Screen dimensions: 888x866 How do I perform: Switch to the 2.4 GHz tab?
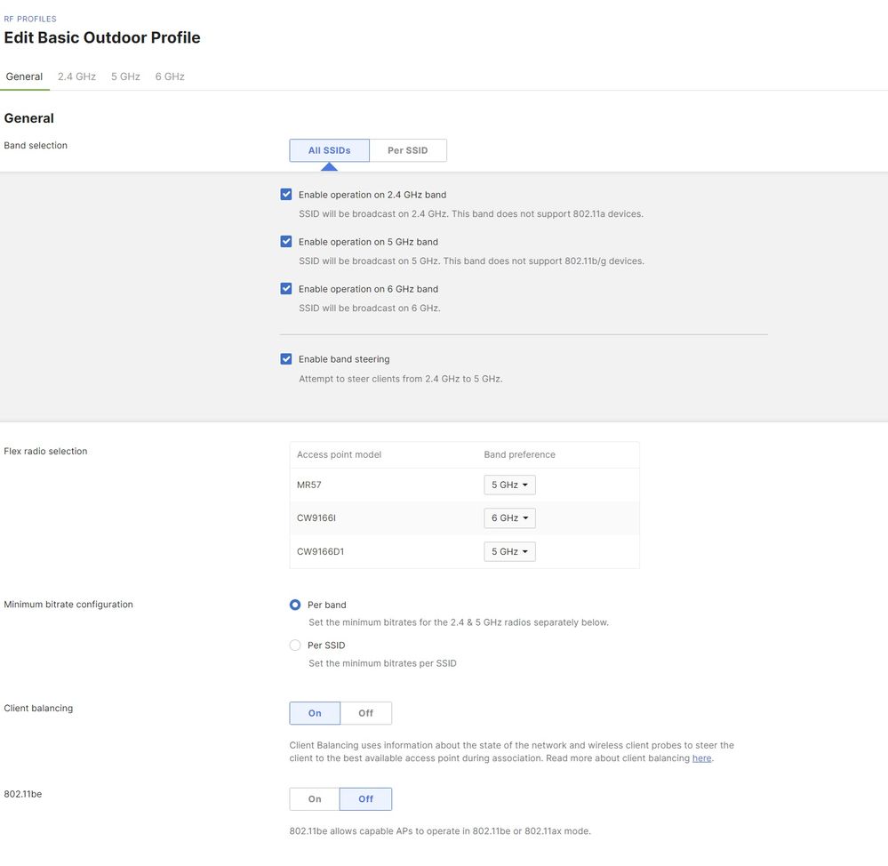coord(76,76)
